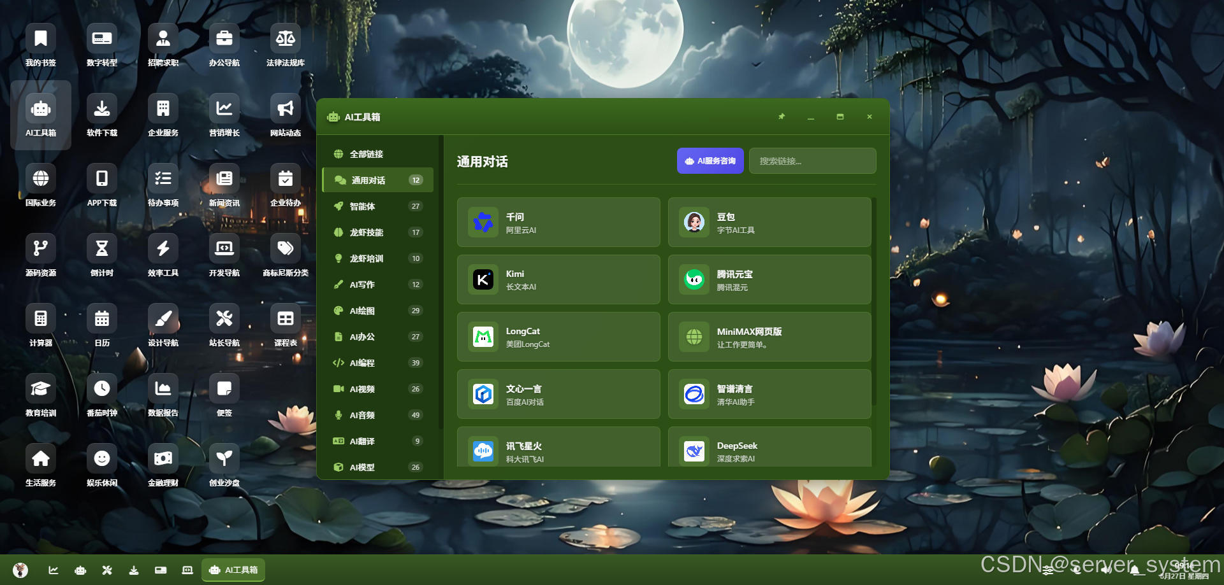Select the AI模型 sidebar category
The height and width of the screenshot is (585, 1224).
(377, 467)
